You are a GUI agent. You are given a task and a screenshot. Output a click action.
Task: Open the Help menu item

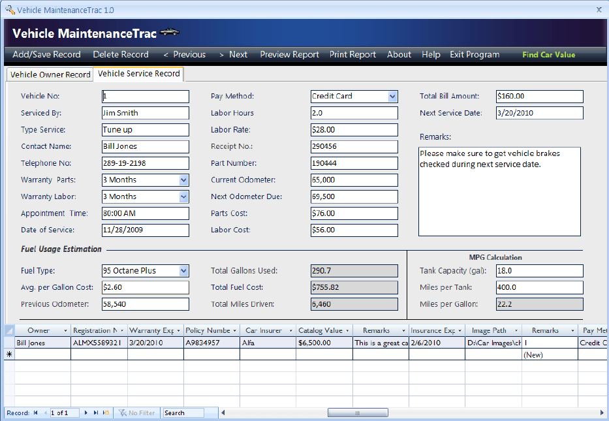pyautogui.click(x=431, y=55)
